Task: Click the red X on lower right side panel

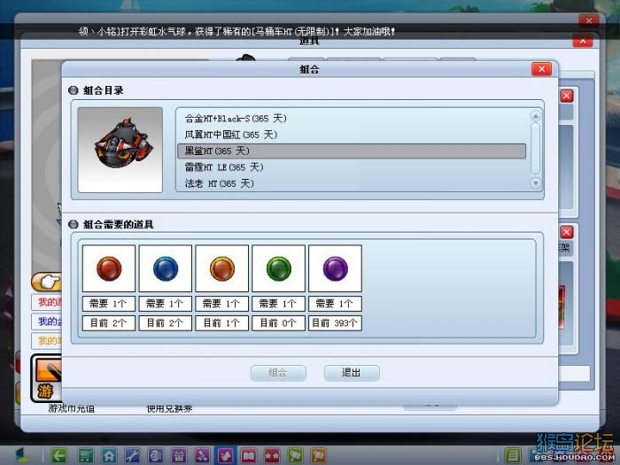Action: (x=567, y=232)
